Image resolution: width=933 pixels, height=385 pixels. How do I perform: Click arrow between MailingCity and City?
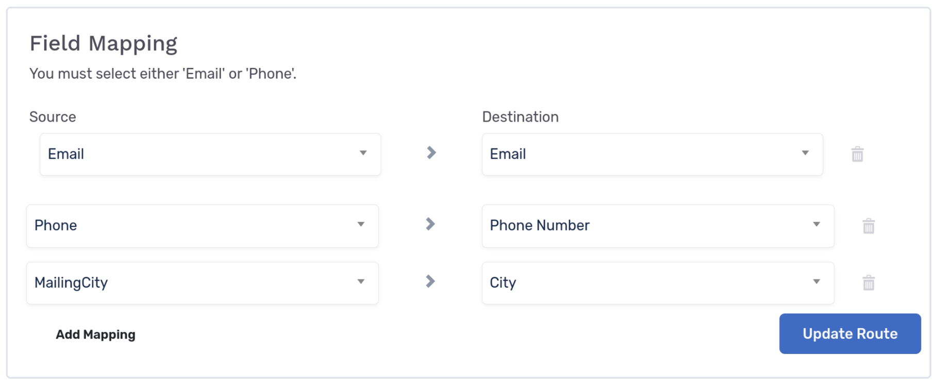430,281
